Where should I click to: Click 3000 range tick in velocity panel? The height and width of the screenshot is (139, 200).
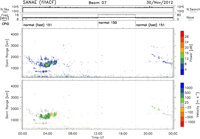click(x=15, y=97)
